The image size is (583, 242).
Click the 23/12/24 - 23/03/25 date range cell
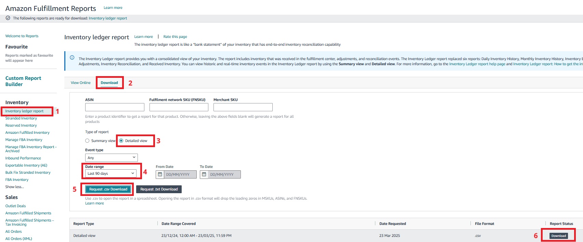click(196, 236)
